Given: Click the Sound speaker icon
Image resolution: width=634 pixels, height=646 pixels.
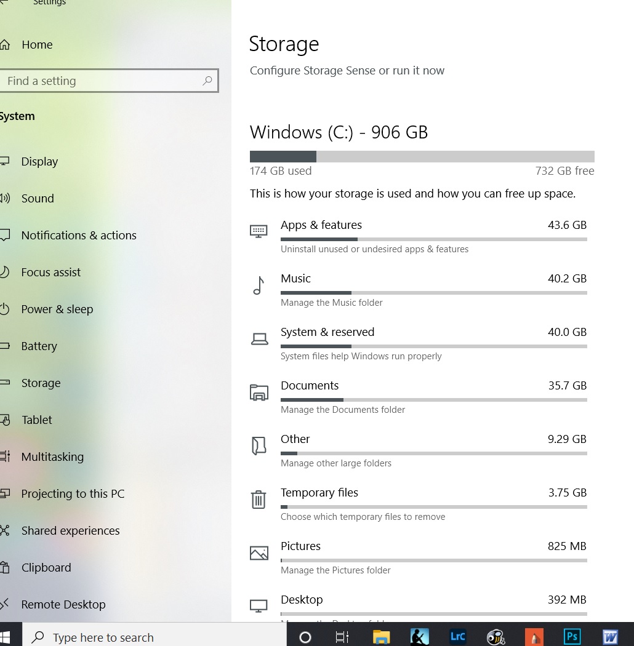Looking at the screenshot, I should coord(4,199).
